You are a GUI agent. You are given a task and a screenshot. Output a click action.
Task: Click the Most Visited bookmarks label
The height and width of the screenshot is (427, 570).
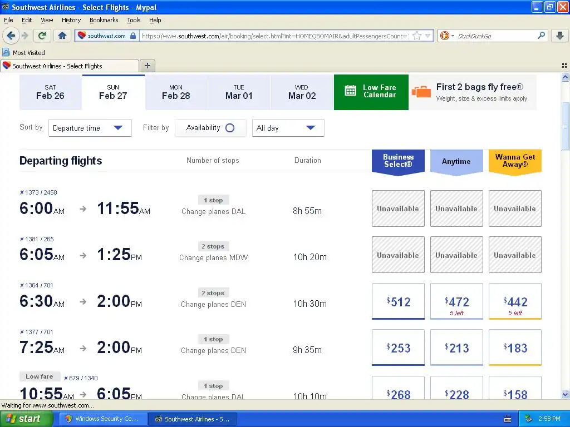coord(29,53)
